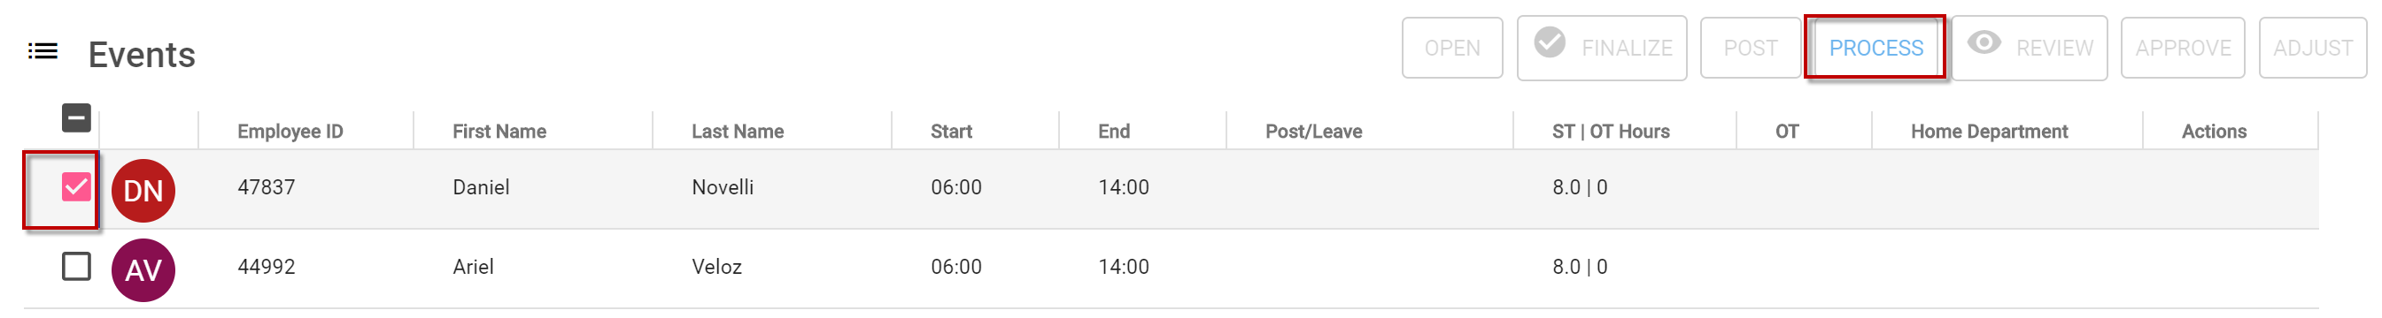Viewport: 2382px width, 318px height.
Task: Click the POST button
Action: point(1751,48)
